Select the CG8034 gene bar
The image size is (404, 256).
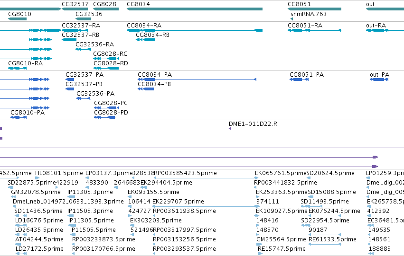click(195, 9)
